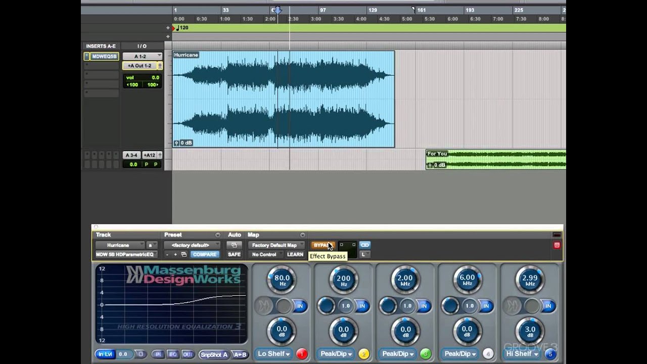This screenshot has width=647, height=364.
Task: Click the plus icon on tempo ruler
Action: tap(168, 28)
